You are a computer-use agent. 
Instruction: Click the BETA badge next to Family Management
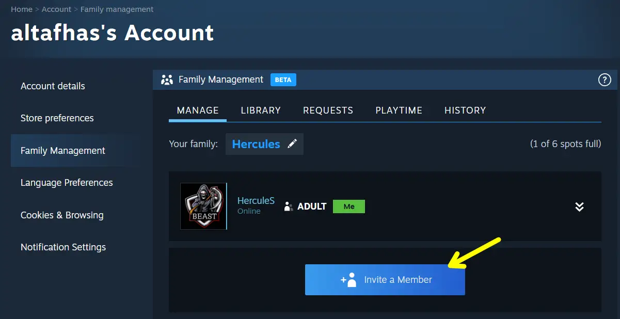click(x=283, y=79)
